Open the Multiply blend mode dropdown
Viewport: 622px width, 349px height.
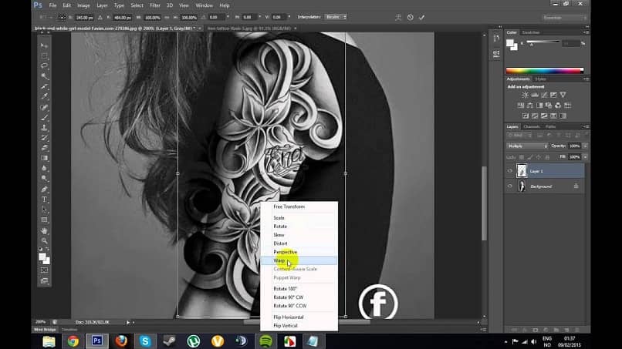(x=527, y=146)
